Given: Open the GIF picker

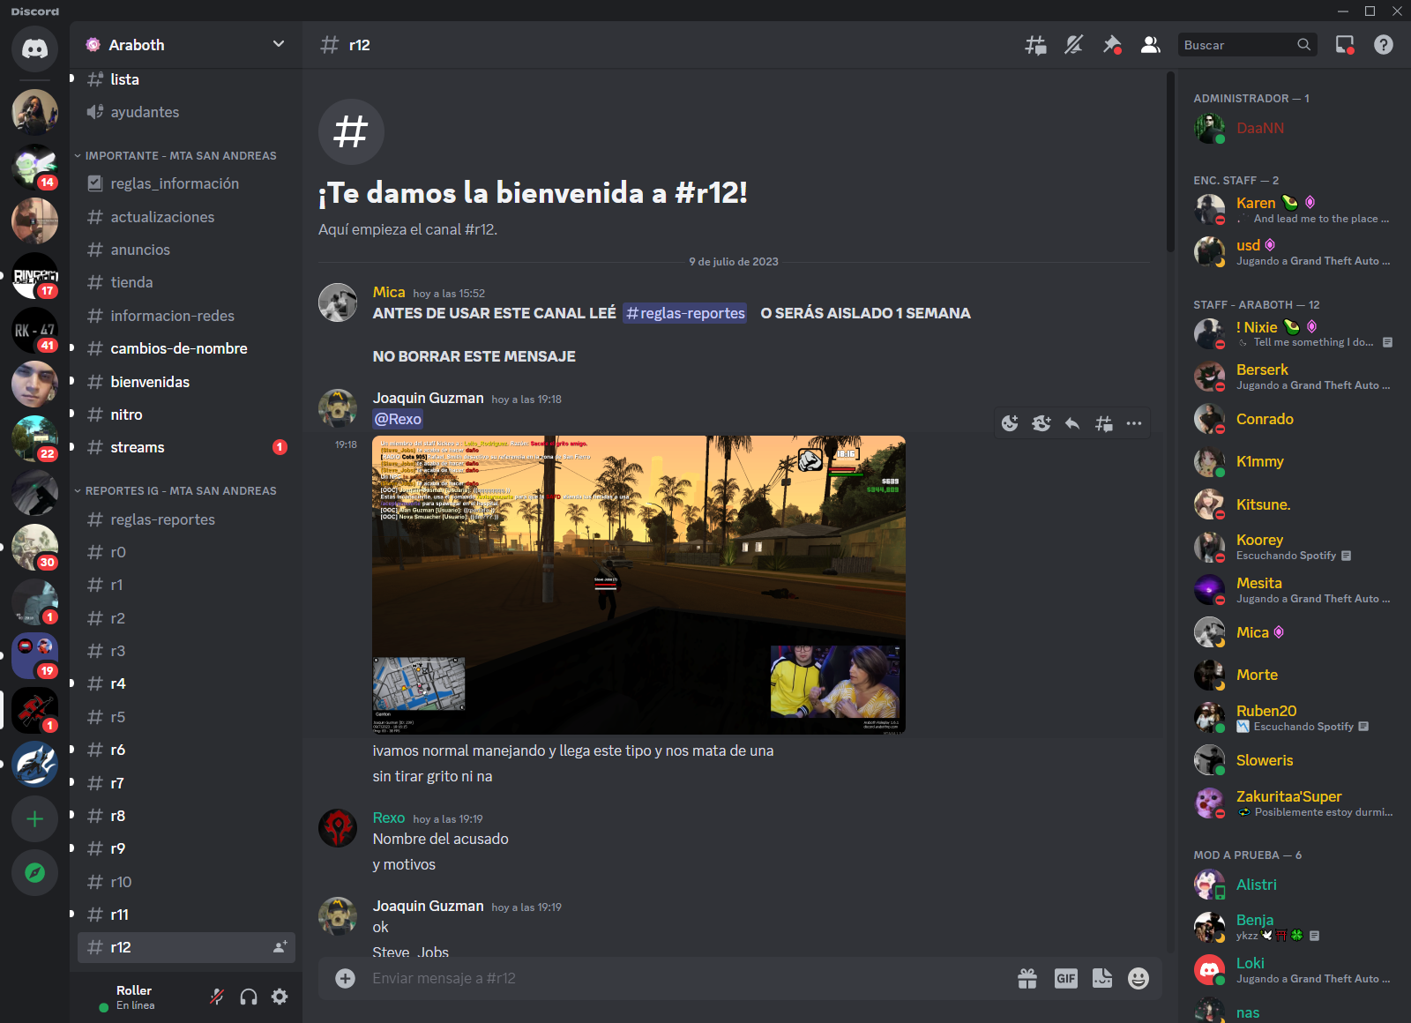Looking at the screenshot, I should pyautogui.click(x=1065, y=978).
